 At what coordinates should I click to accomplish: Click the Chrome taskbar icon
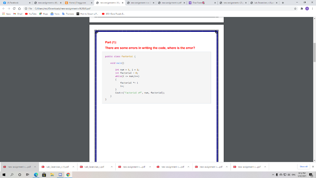click(68, 175)
